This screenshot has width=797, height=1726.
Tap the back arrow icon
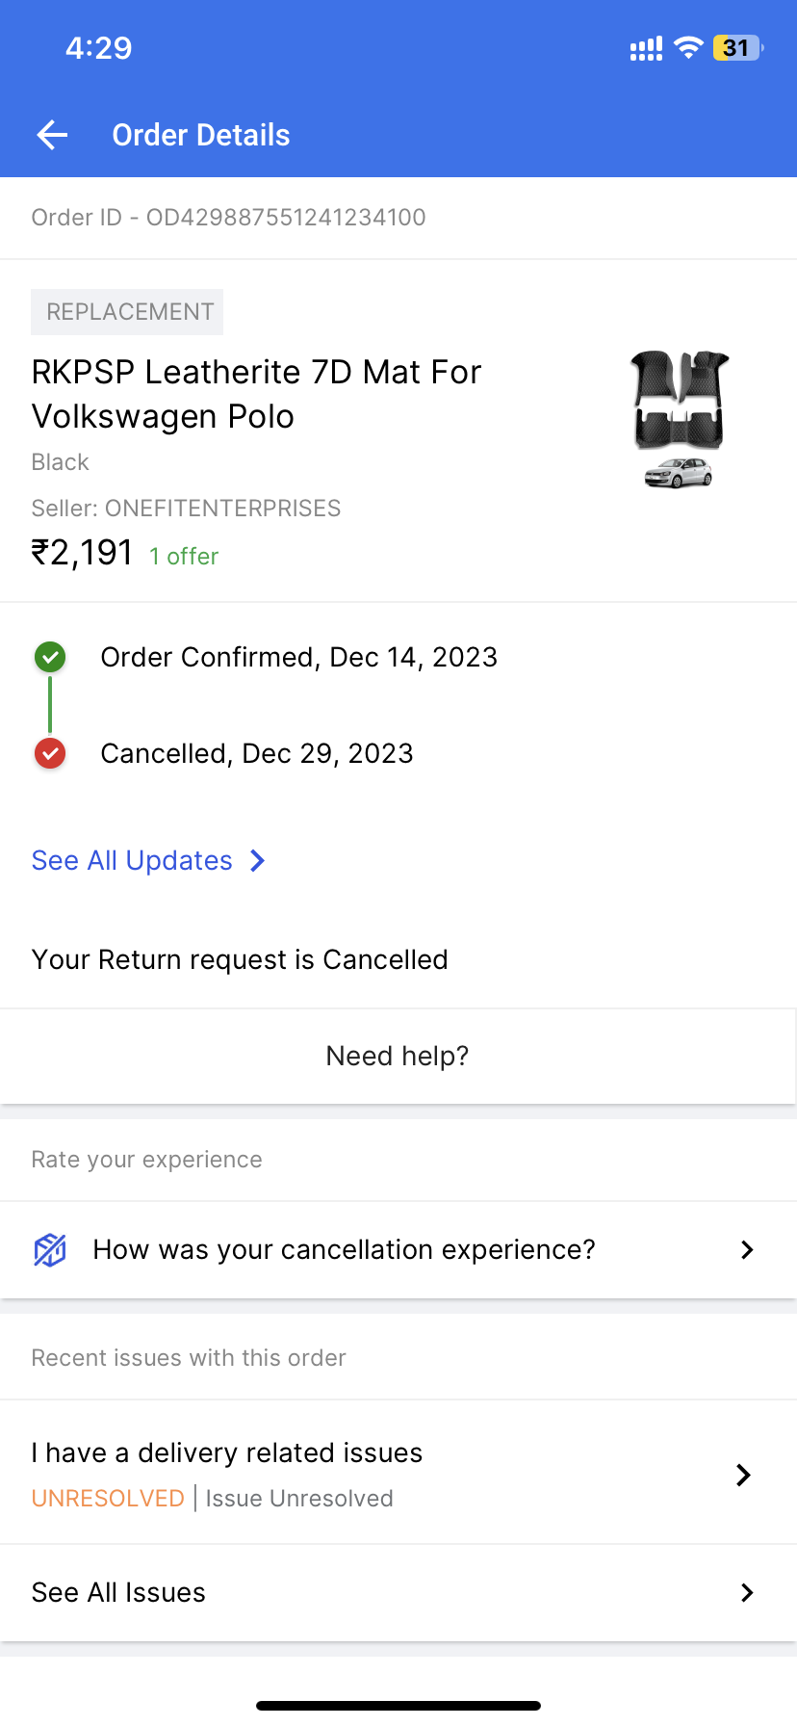coord(53,135)
